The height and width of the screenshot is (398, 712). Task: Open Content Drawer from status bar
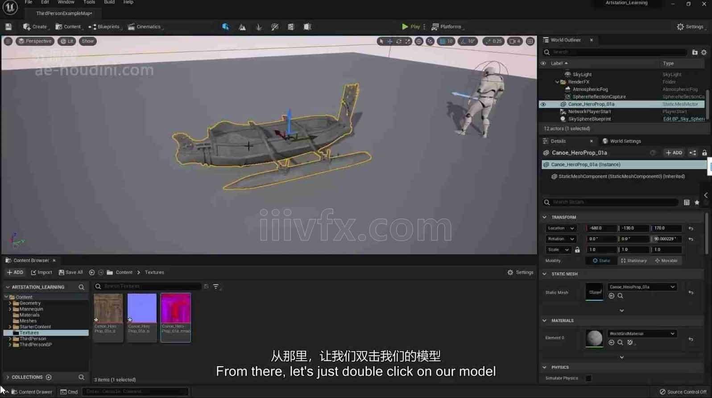click(32, 392)
